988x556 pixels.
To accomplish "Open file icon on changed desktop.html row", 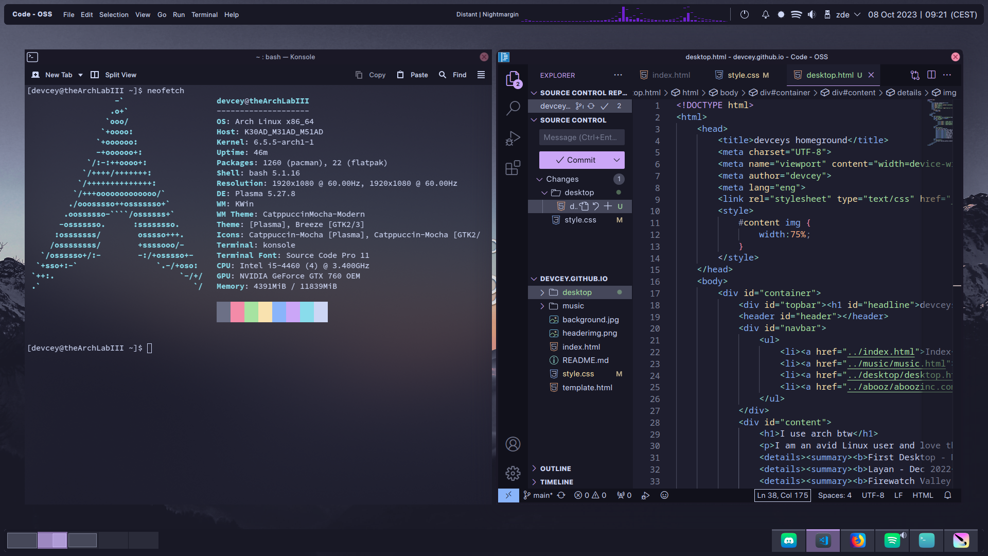I will click(x=584, y=206).
